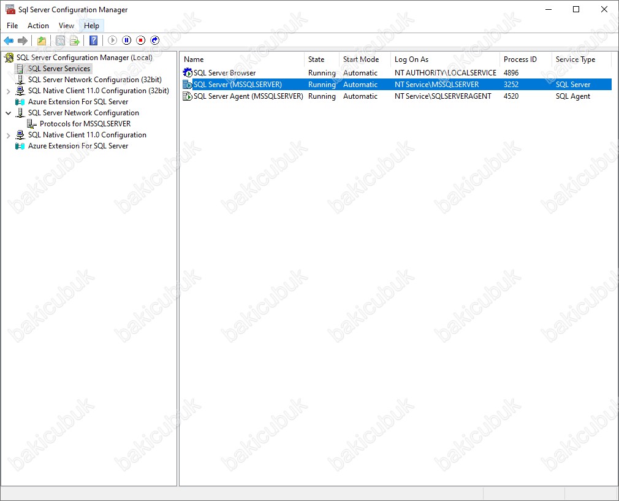Expand SQL Native Client 11.0 Configuration (32bit)

(x=8, y=91)
